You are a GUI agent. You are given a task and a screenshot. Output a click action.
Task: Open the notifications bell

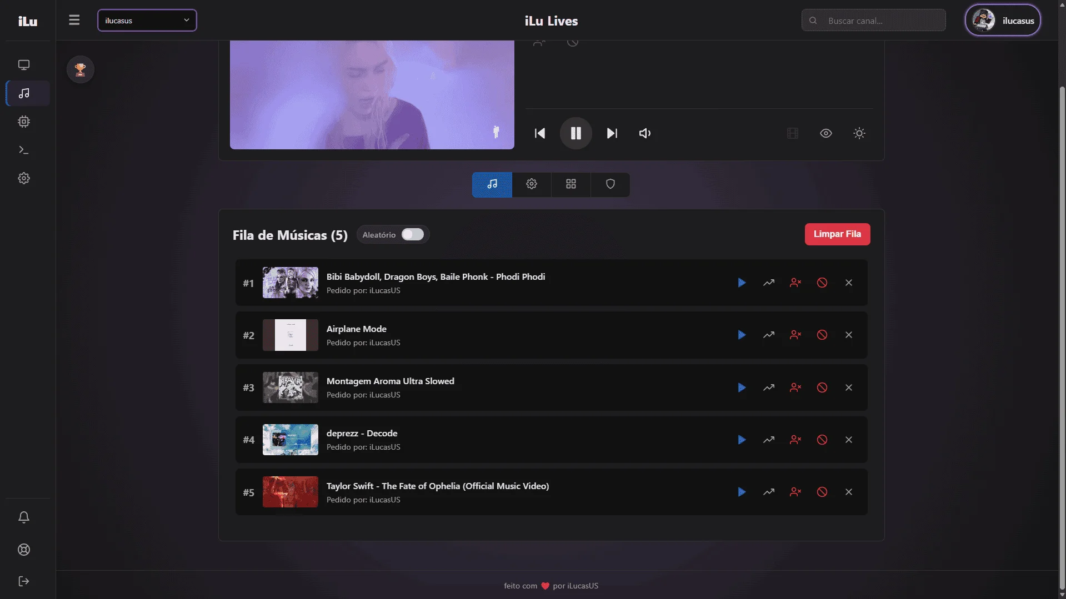(x=24, y=517)
